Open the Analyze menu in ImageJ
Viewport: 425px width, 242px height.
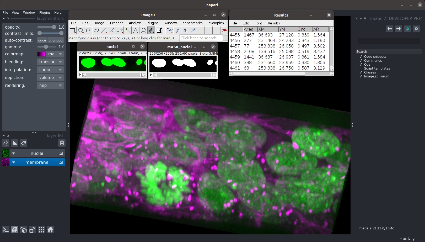click(x=135, y=23)
